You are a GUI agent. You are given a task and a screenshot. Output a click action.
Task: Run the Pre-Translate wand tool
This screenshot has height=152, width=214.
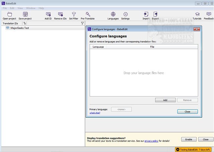coord(88,14)
